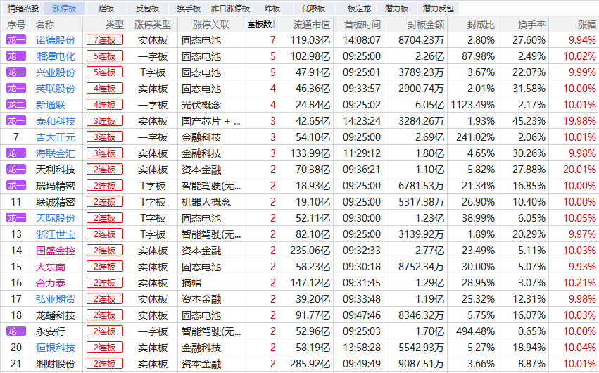Click the 龙一 badge beside 天际股份
This screenshot has height=373, width=599.
point(16,218)
